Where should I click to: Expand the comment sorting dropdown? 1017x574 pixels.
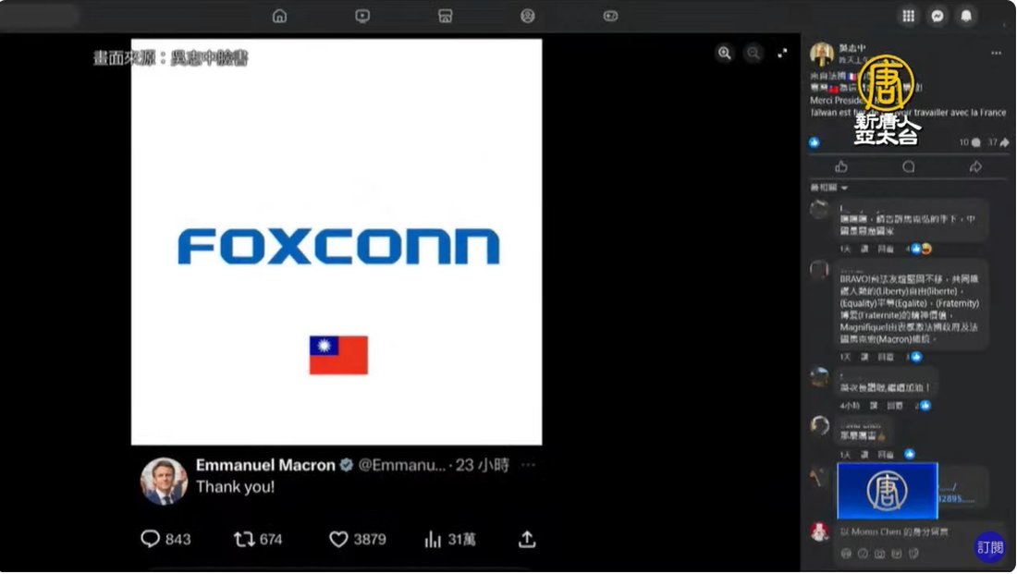[x=829, y=188]
